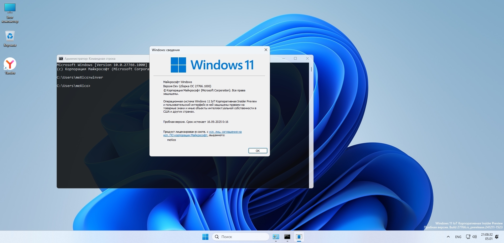Launch the Yandex browser shortcut
This screenshot has width=504, height=243.
[x=10, y=66]
